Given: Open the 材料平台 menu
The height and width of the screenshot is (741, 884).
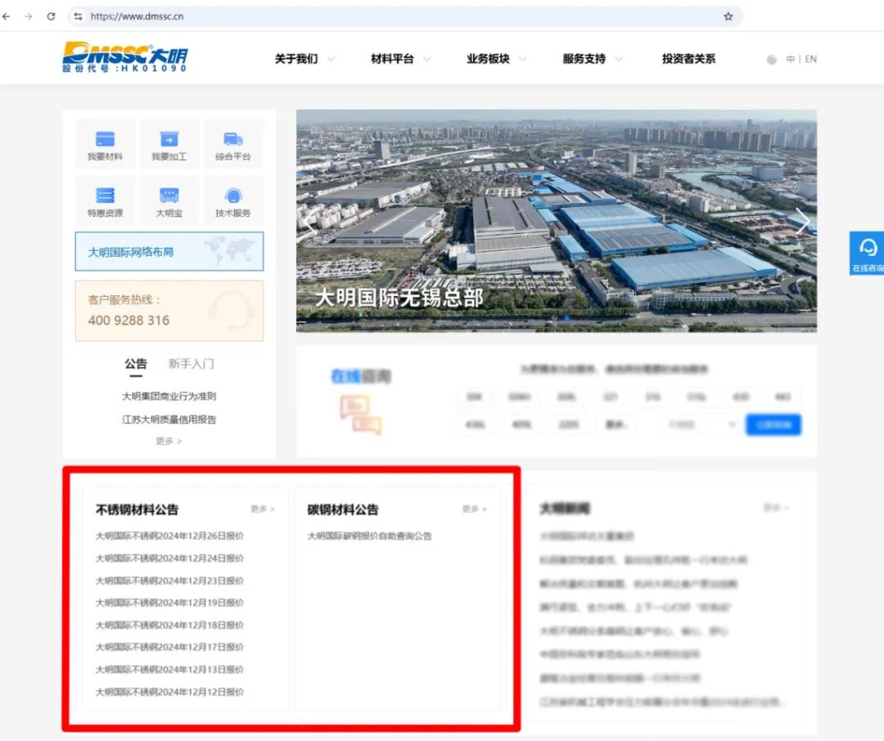Looking at the screenshot, I should 392,59.
